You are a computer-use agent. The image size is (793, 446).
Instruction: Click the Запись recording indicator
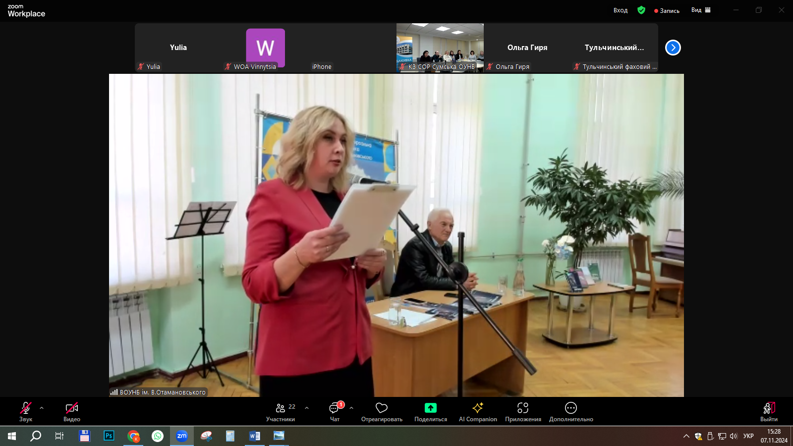point(667,10)
